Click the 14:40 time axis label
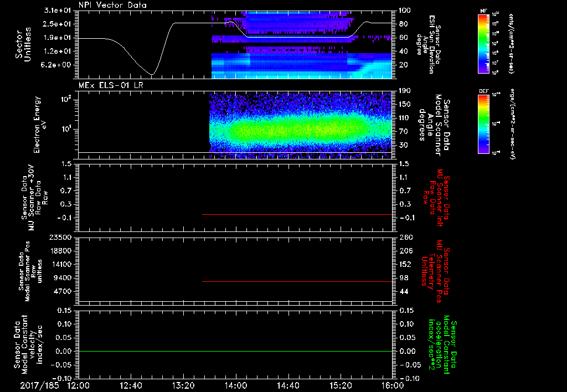The image size is (567, 392). tap(288, 385)
